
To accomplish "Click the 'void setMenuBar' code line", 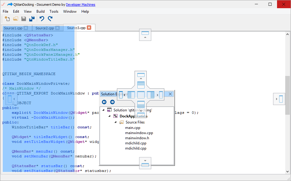I will coord(54,156).
